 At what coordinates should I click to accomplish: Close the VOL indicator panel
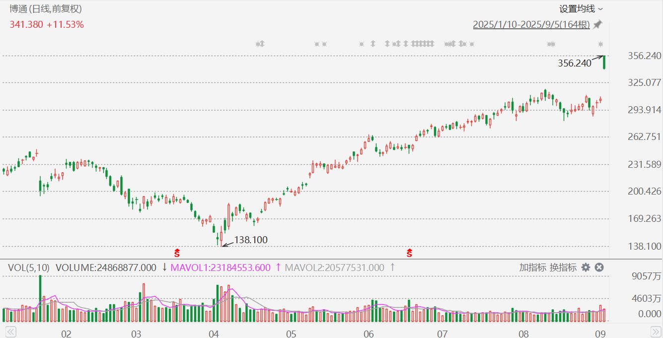pos(599,268)
